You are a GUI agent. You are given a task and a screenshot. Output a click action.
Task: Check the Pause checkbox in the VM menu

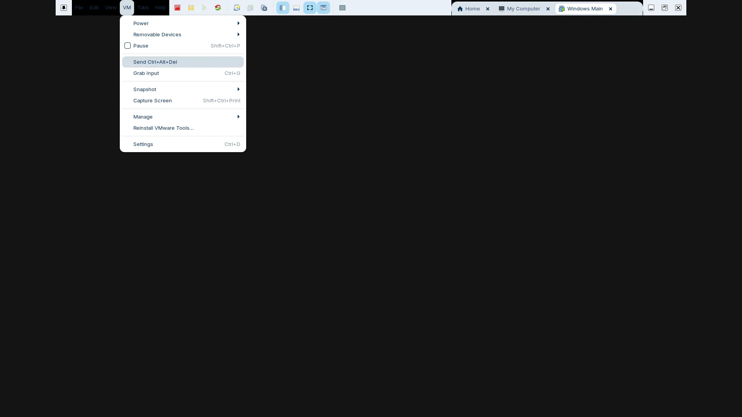128,46
